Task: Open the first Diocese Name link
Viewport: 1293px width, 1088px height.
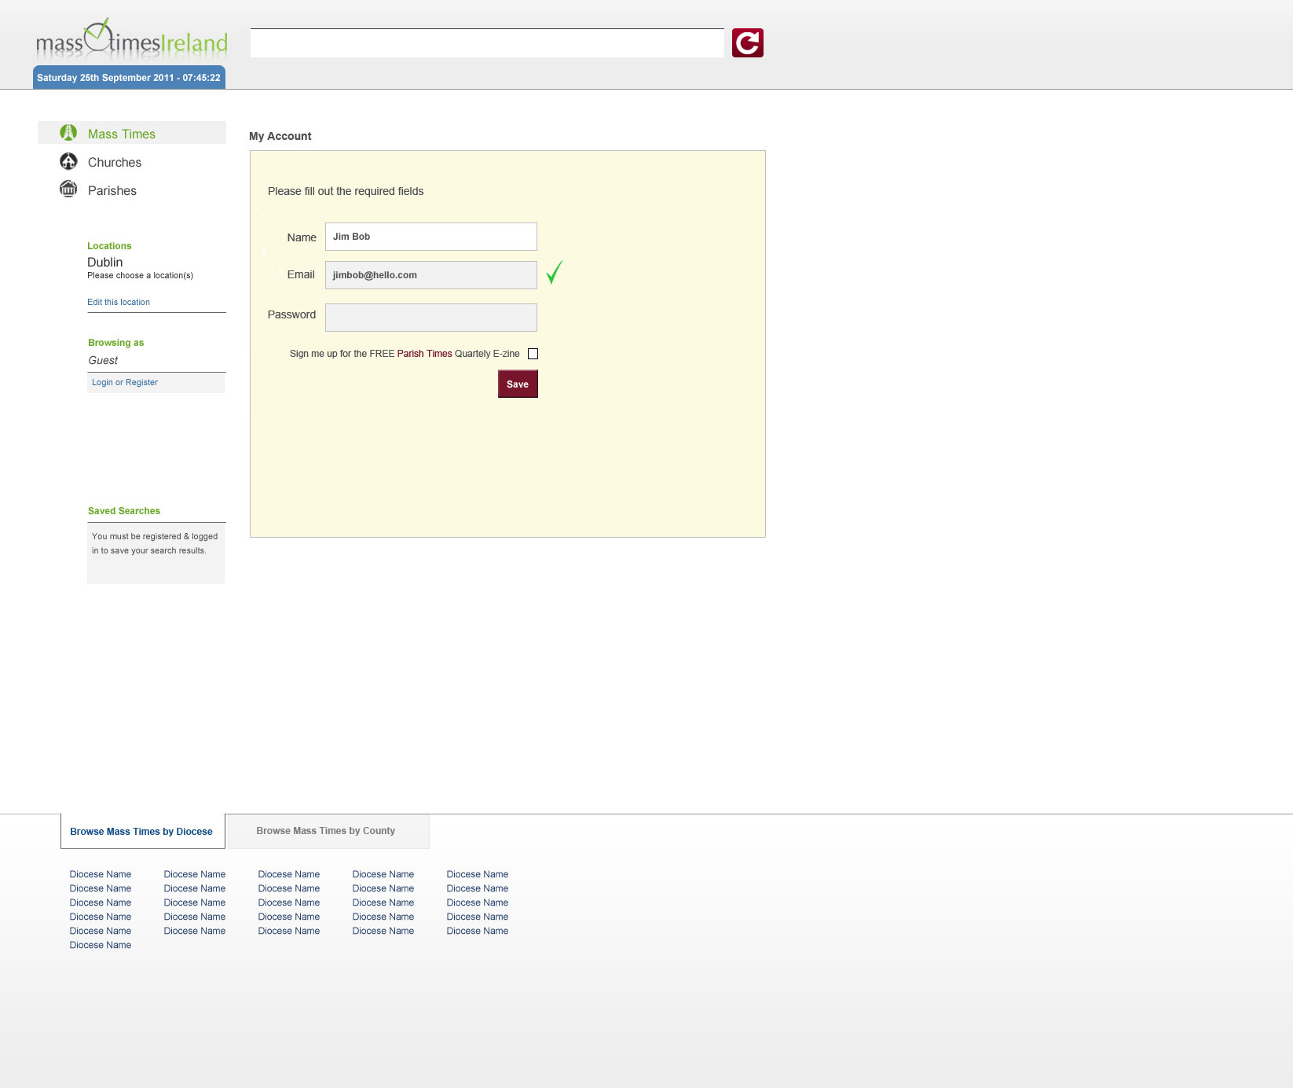Action: click(101, 874)
